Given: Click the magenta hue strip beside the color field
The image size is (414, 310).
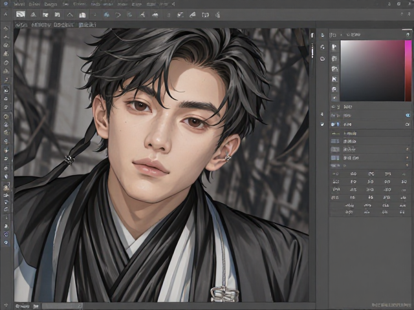Looking at the screenshot, I should click(x=408, y=70).
